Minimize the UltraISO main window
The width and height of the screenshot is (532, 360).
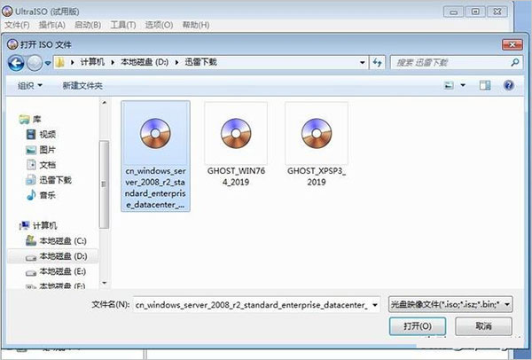coord(453,12)
